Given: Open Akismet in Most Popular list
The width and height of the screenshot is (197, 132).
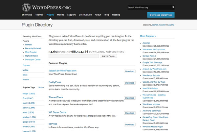Looking at the screenshot, I should coord(146,43).
